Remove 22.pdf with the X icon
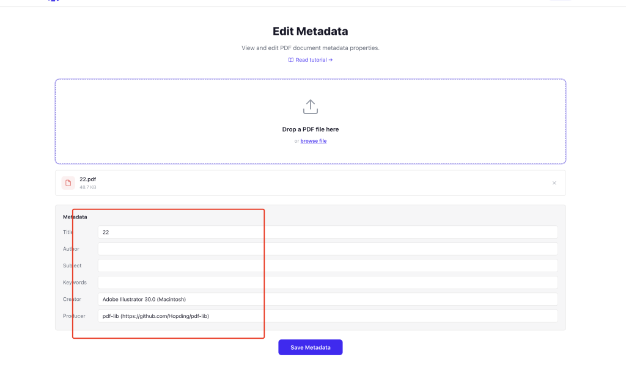Viewport: 626px width, 390px height. [554, 183]
